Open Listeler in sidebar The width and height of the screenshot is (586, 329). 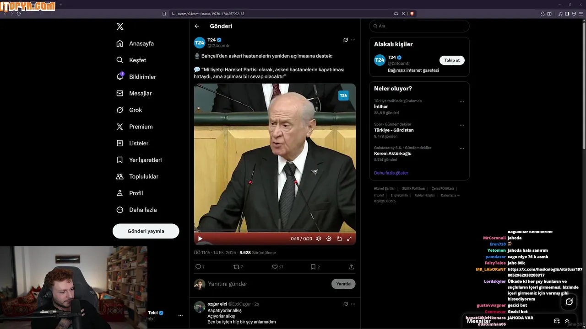132,143
